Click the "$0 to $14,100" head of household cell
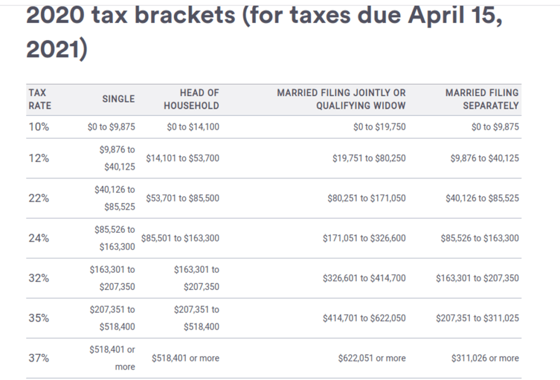Screen dimensions: 560x380 click(192, 127)
